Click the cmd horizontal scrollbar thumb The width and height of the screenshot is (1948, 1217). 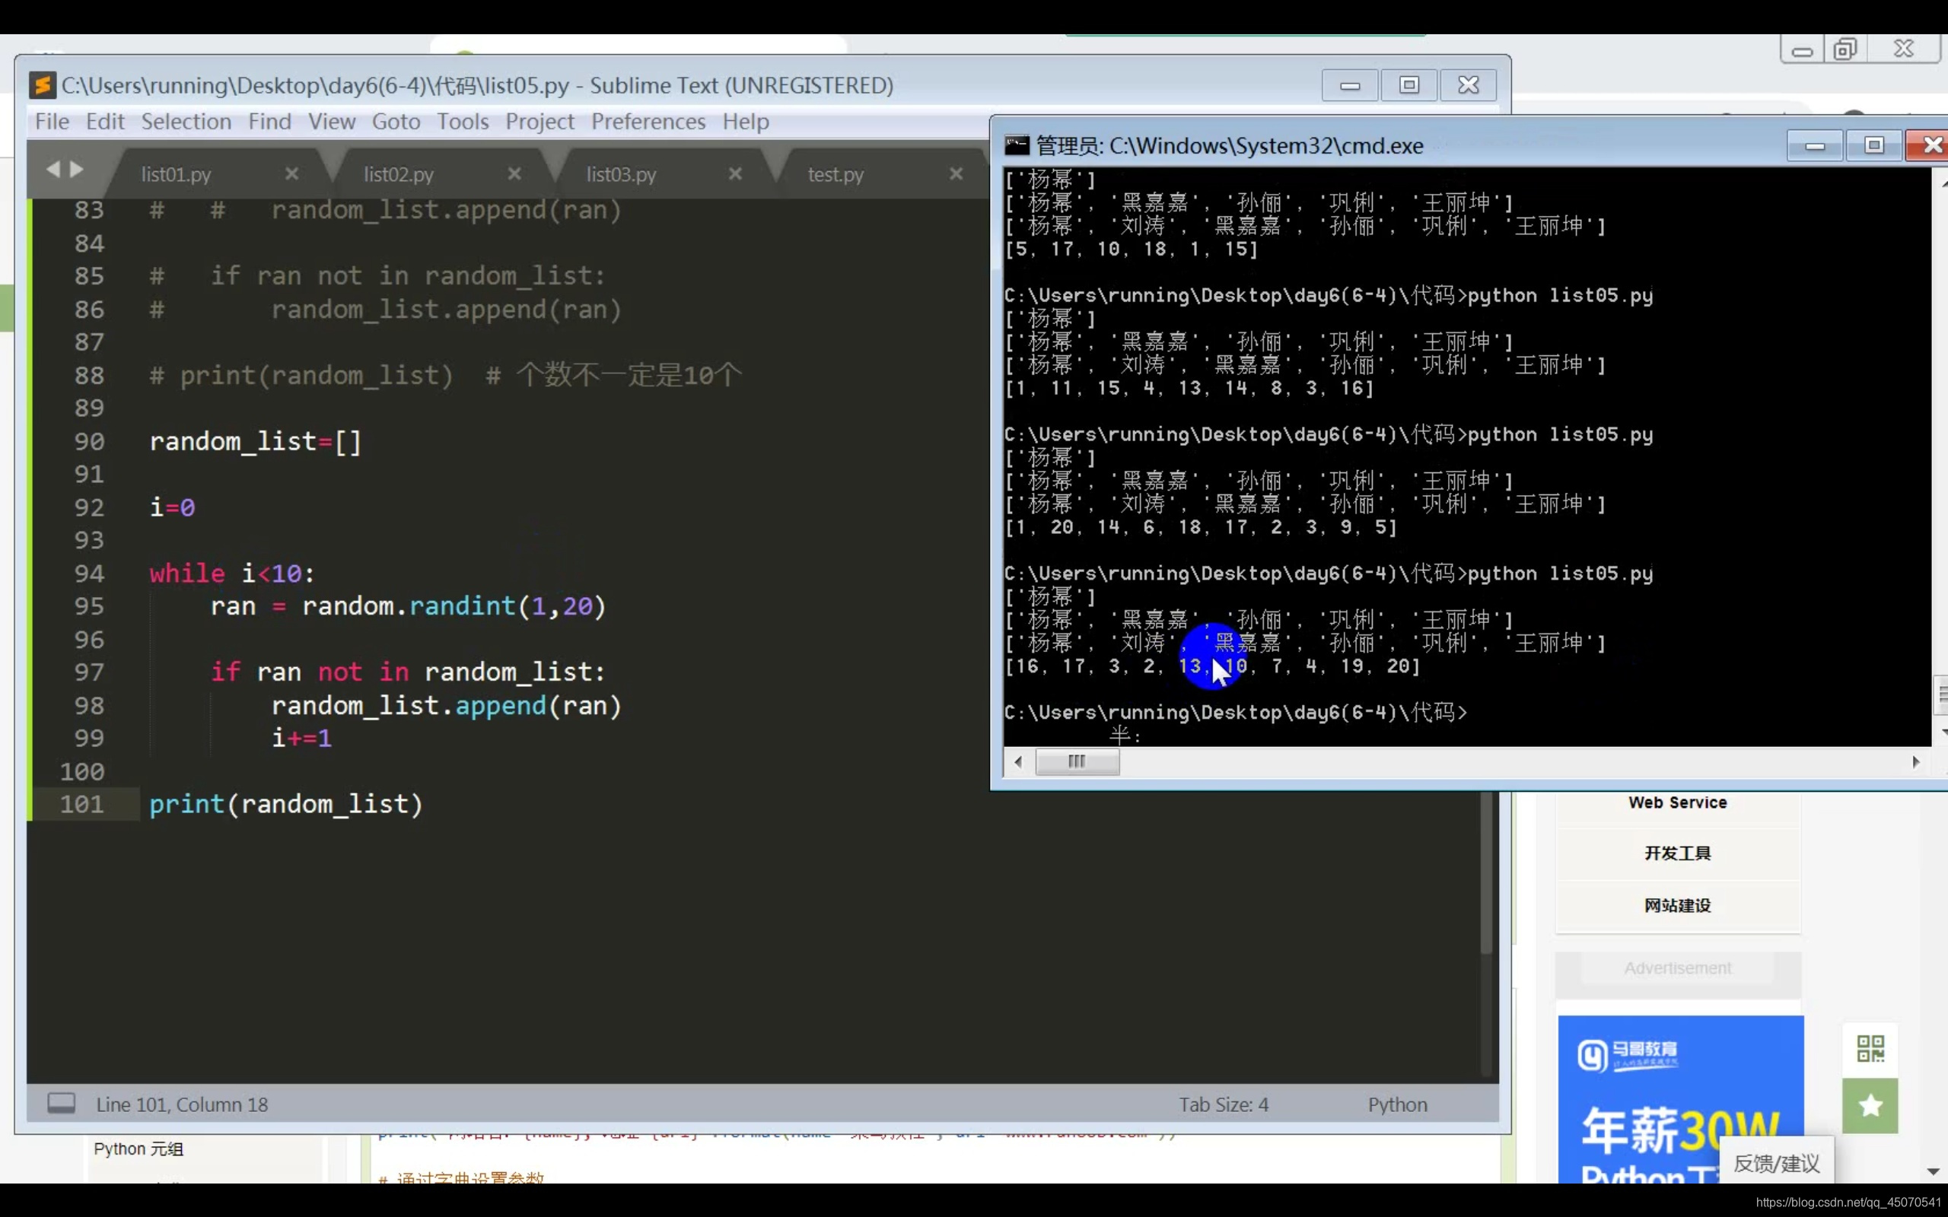(x=1076, y=761)
